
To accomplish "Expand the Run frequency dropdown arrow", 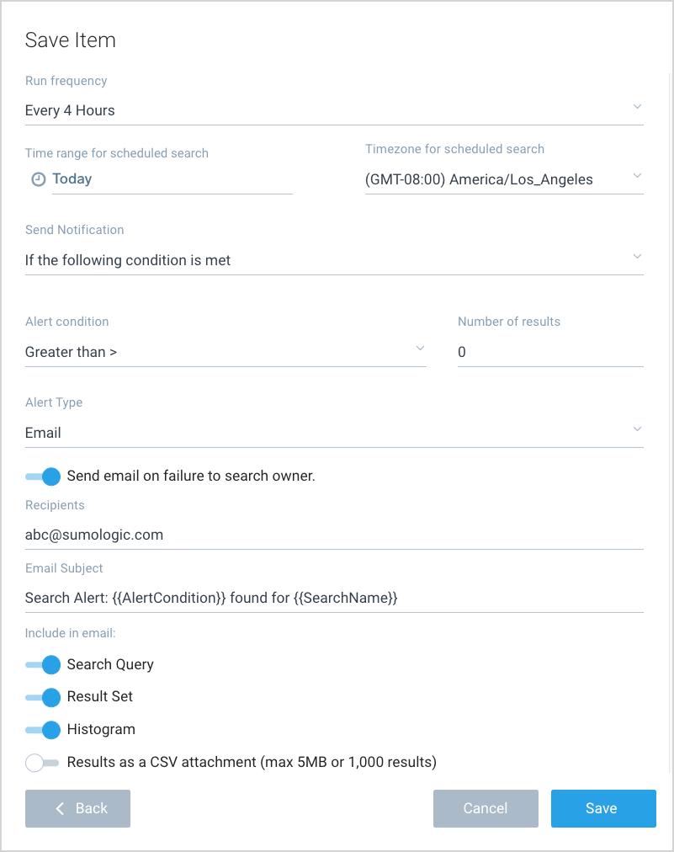I will (x=637, y=107).
